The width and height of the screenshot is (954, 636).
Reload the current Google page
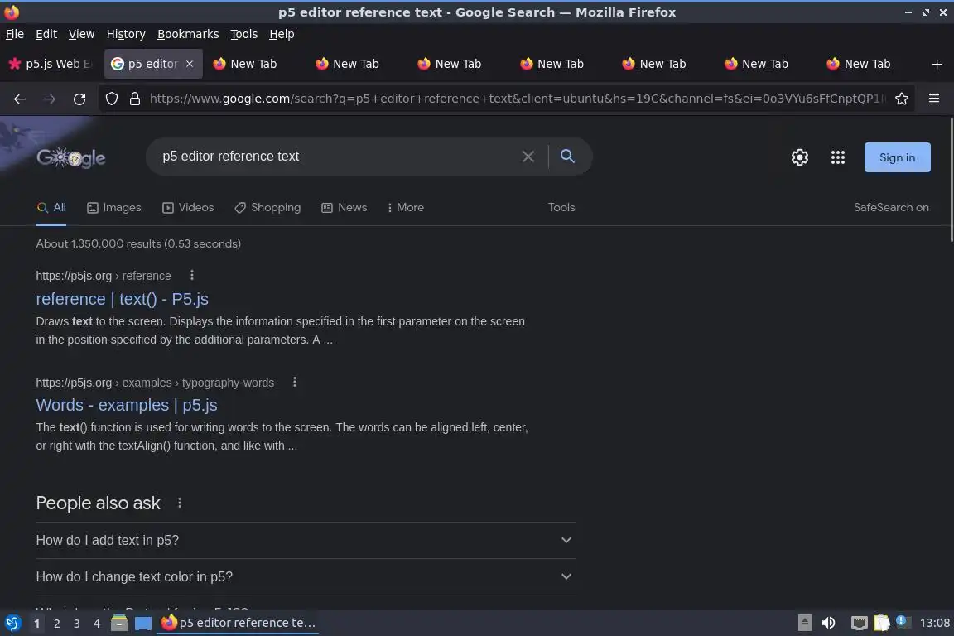79,99
